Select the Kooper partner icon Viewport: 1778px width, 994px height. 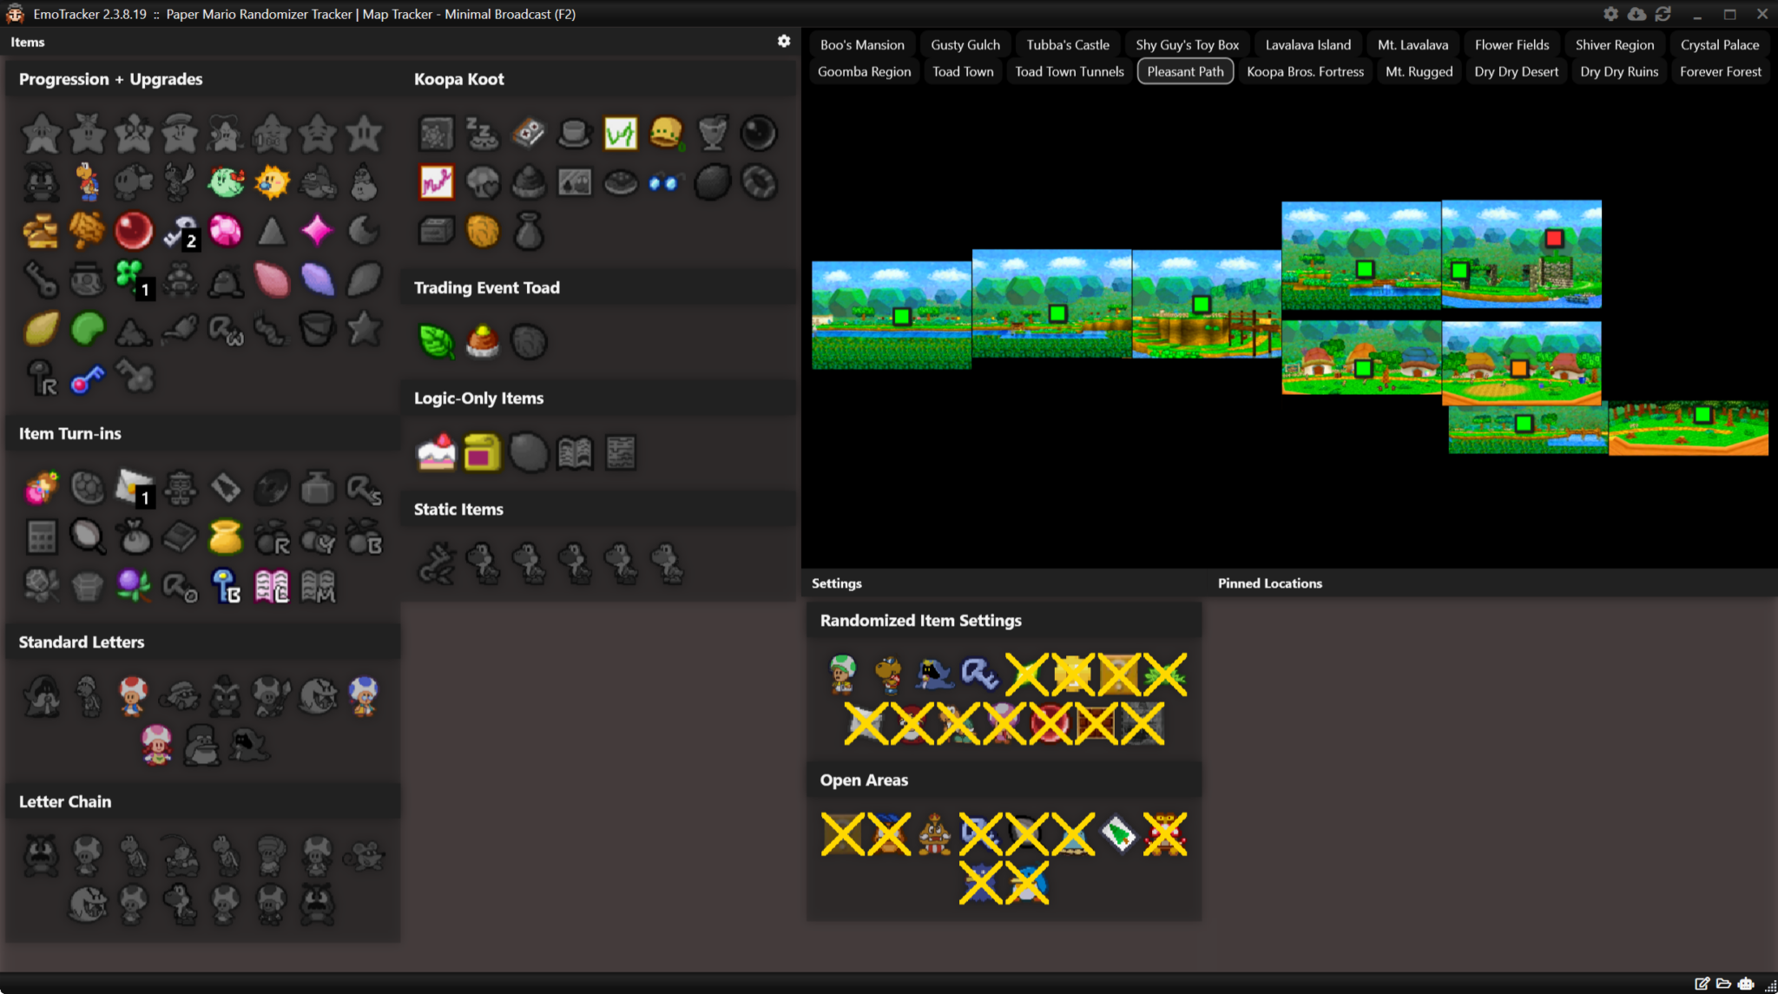[x=88, y=182]
